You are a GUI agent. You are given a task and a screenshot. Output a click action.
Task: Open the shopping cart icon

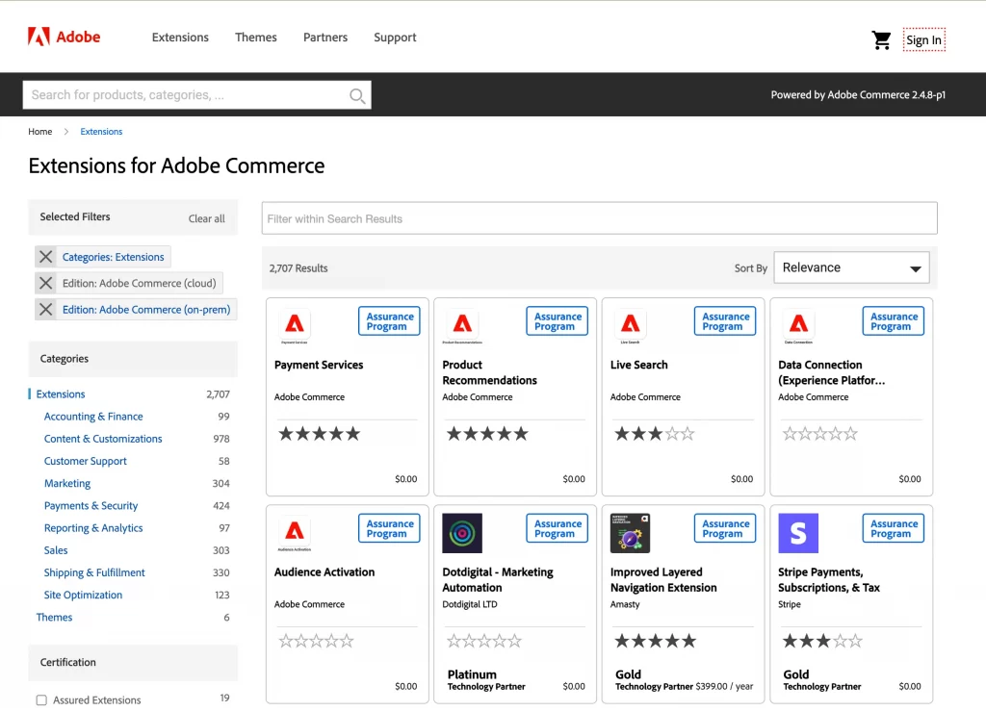tap(881, 40)
